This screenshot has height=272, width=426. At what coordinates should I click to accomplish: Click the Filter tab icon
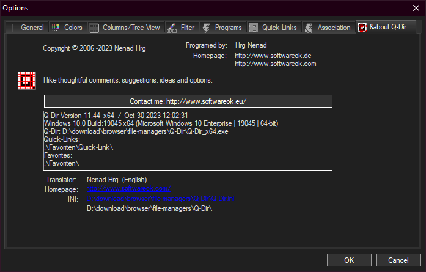[x=172, y=28]
